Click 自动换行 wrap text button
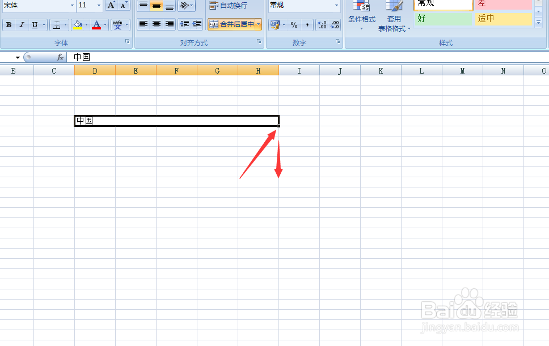Viewport: 549px width, 346px height. pyautogui.click(x=229, y=5)
